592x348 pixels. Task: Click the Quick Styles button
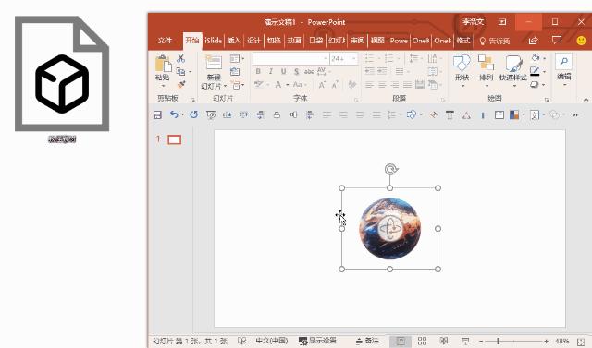[x=513, y=67]
